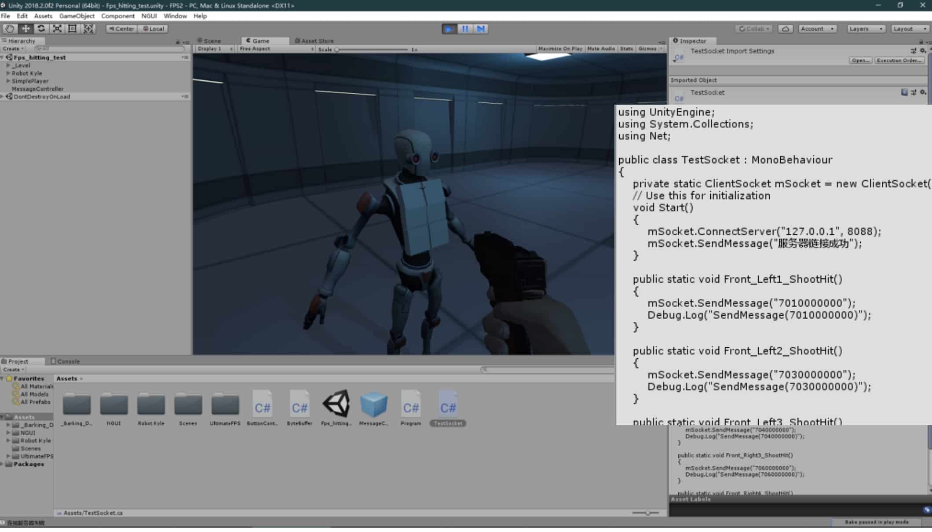The height and width of the screenshot is (532, 932).
Task: Open the Assets menu
Action: [x=43, y=16]
